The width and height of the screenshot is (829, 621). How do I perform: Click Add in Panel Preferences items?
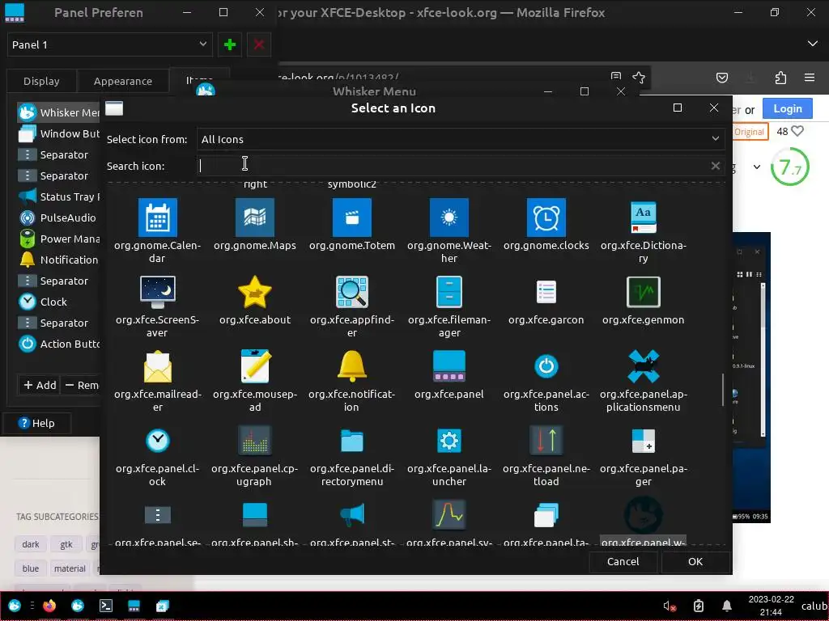tap(40, 385)
